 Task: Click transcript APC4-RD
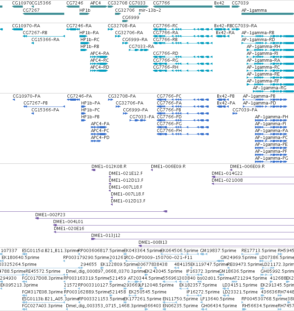click(99, 67)
